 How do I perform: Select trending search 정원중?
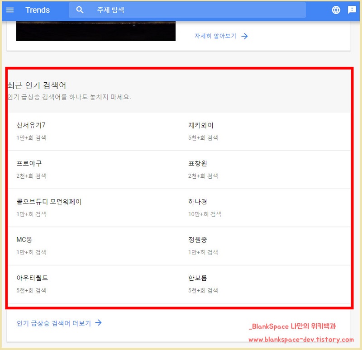(197, 240)
